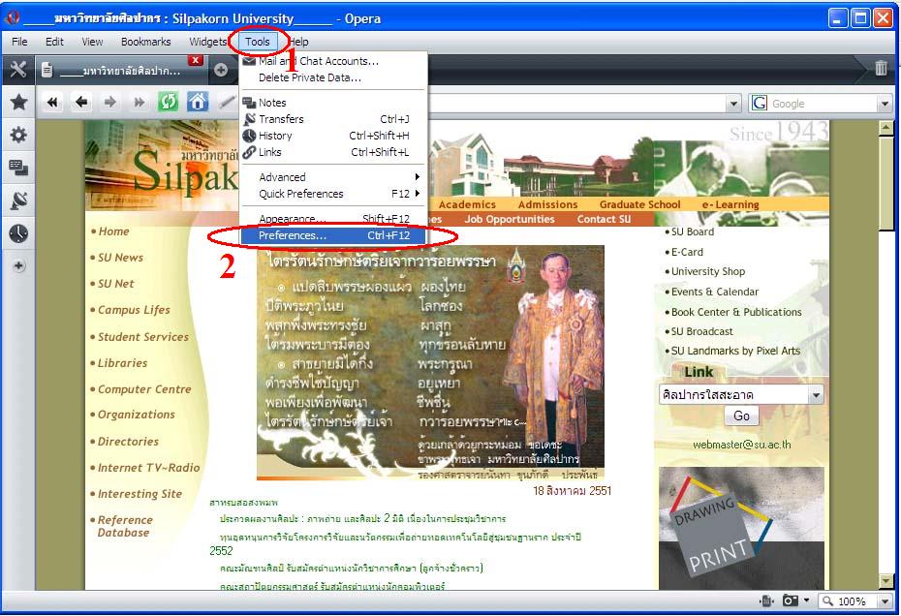Open the closed tabs trash can
This screenshot has height=616, width=901.
point(881,68)
